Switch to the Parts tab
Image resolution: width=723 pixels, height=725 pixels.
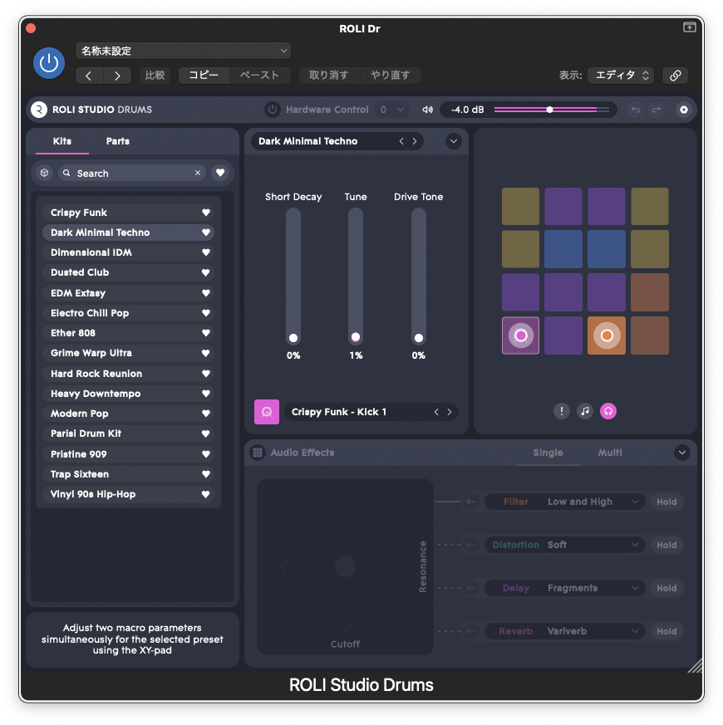pos(118,141)
